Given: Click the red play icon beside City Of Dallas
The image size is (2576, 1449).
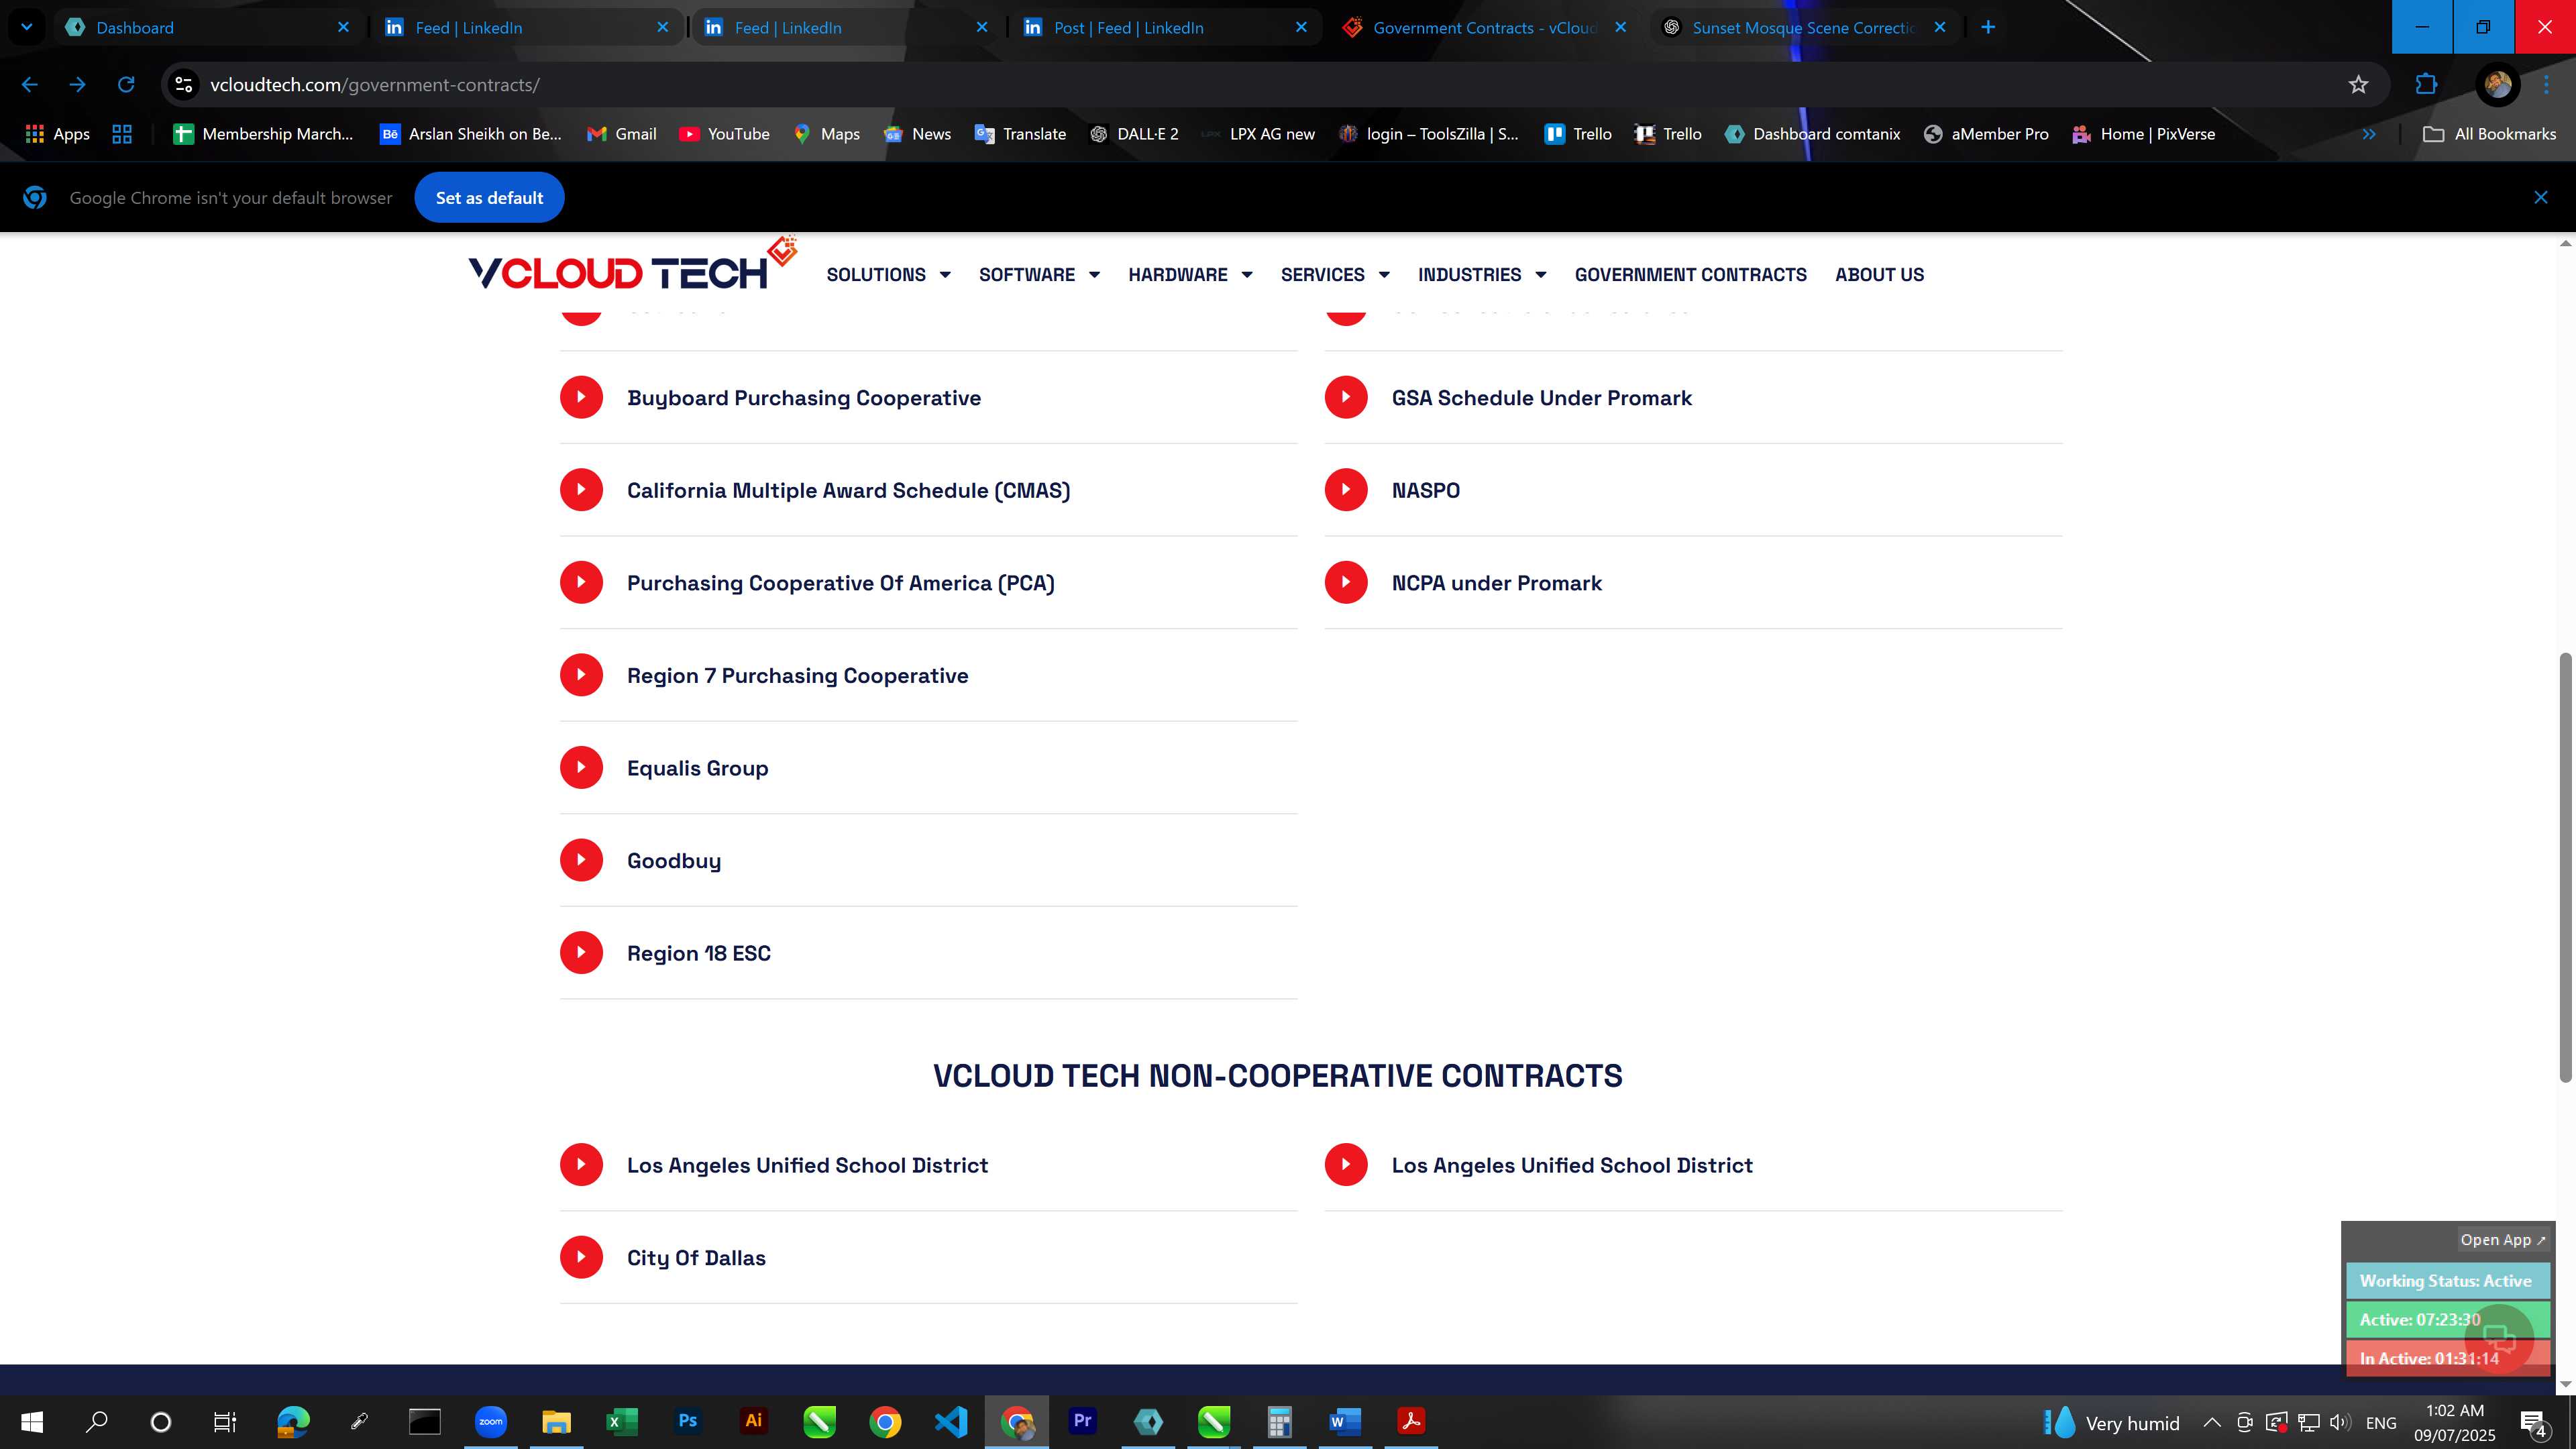Looking at the screenshot, I should point(581,1257).
